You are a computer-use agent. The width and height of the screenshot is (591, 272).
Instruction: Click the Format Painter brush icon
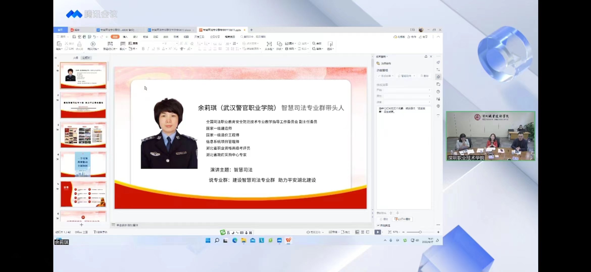pyautogui.click(x=79, y=44)
